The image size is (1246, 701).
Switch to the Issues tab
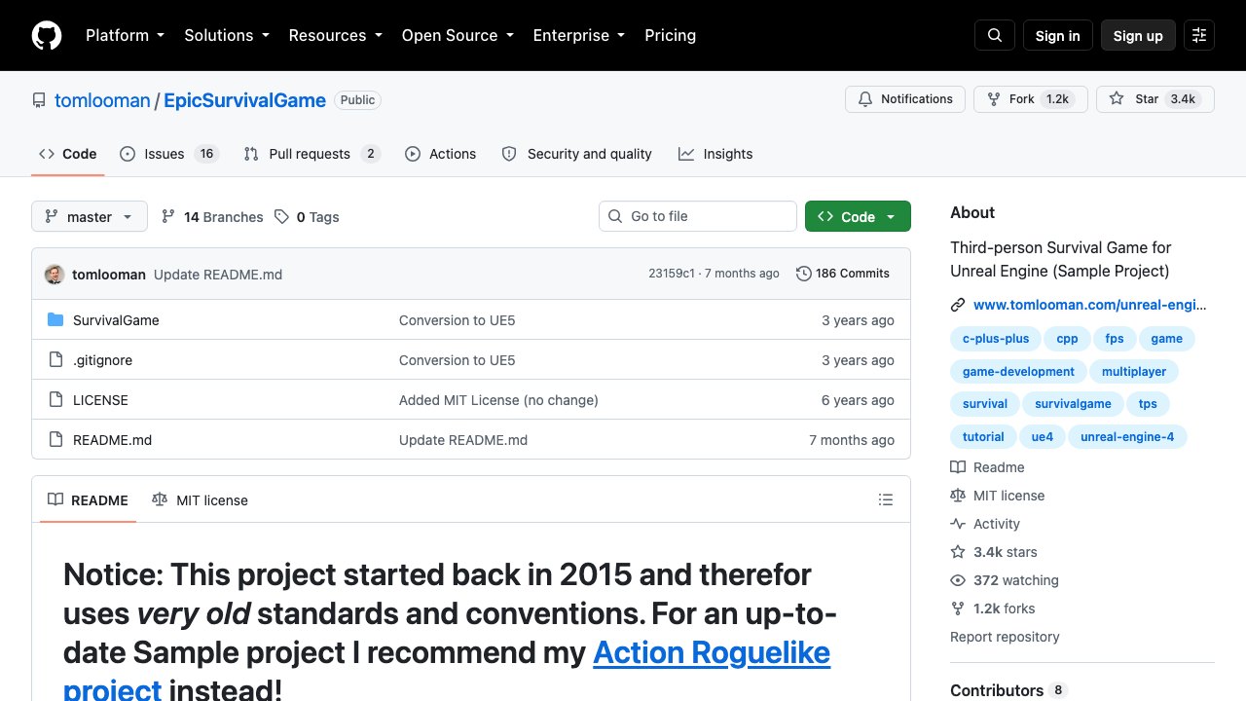coord(169,154)
